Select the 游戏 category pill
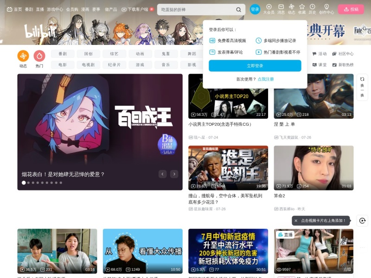This screenshot has height=278, width=371. coord(140,65)
